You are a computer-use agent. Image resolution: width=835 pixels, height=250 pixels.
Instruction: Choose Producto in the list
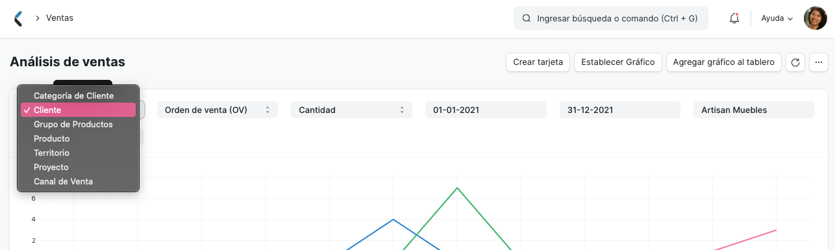click(78, 138)
